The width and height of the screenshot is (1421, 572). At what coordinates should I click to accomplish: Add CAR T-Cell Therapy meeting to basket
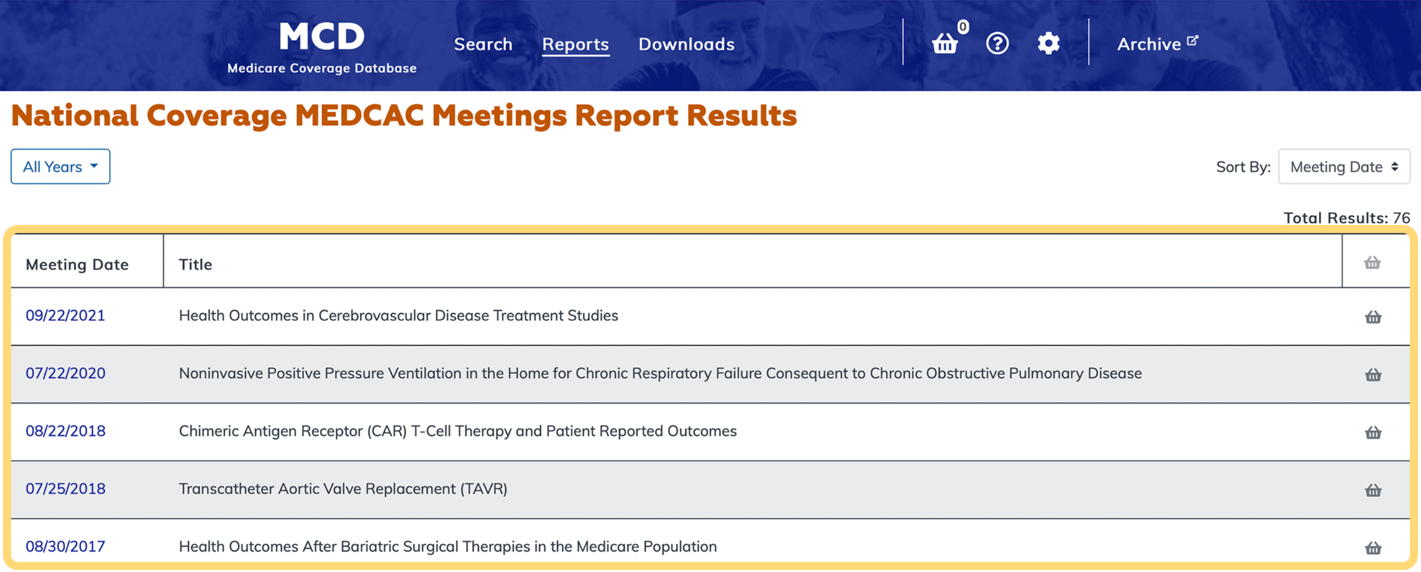click(1373, 433)
